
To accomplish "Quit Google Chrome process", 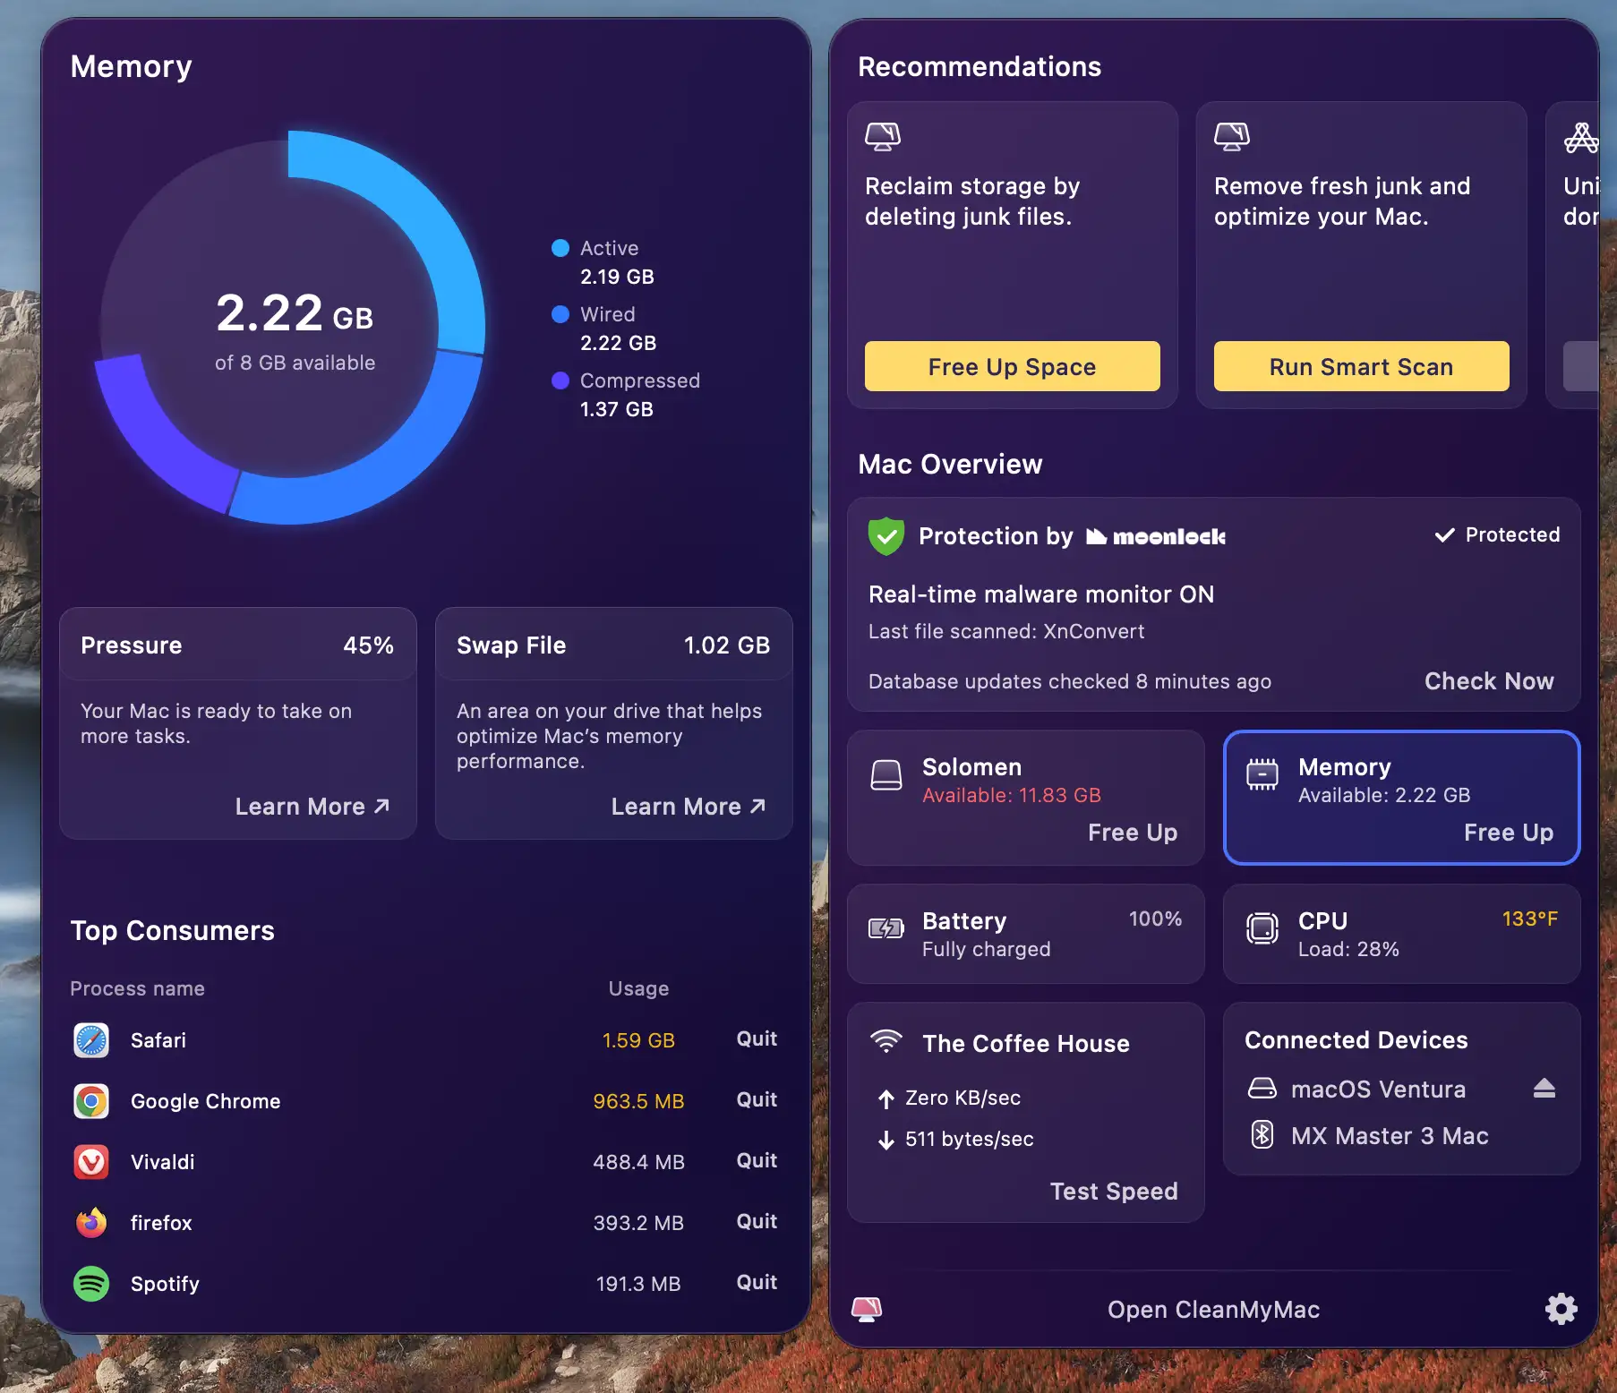I will point(757,1099).
